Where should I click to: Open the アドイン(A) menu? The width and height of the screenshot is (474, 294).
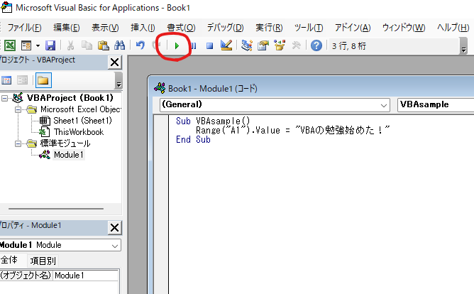click(x=353, y=28)
